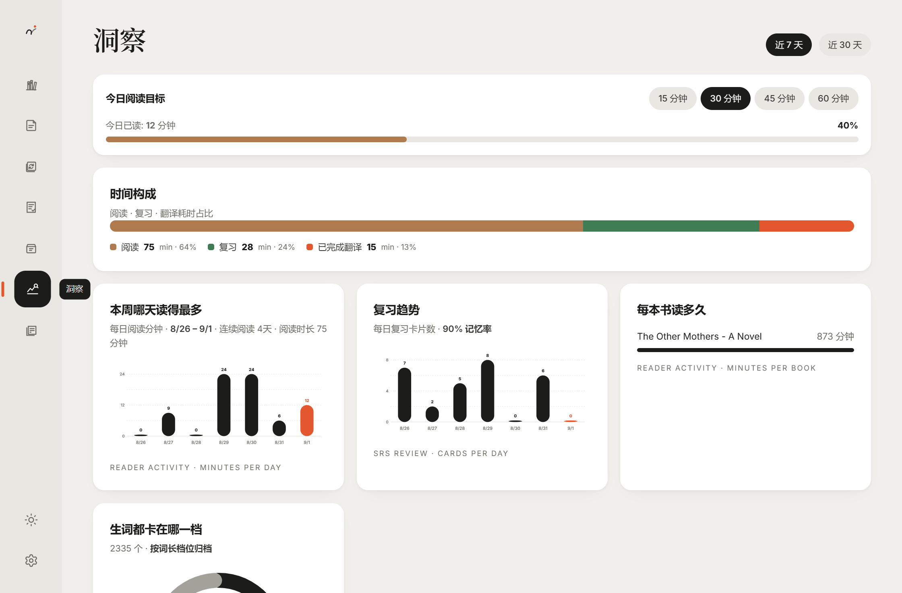This screenshot has height=593, width=902.
Task: Click the 复习 28 min legend entry
Action: pyautogui.click(x=251, y=247)
